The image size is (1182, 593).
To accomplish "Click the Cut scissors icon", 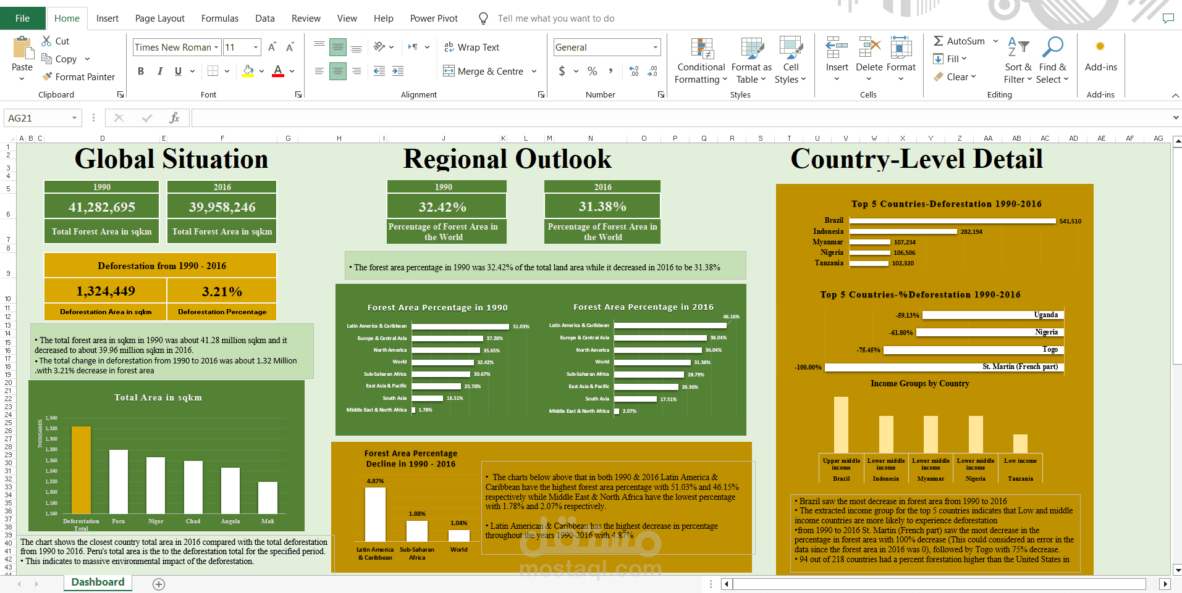I will [x=46, y=41].
